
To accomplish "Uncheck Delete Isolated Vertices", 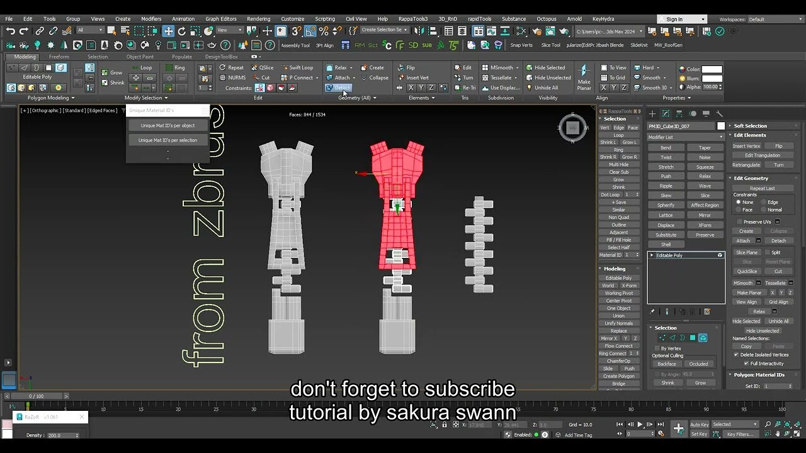I will point(737,354).
